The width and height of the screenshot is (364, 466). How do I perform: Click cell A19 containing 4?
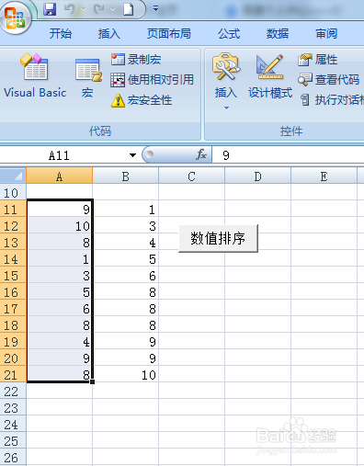tap(60, 341)
